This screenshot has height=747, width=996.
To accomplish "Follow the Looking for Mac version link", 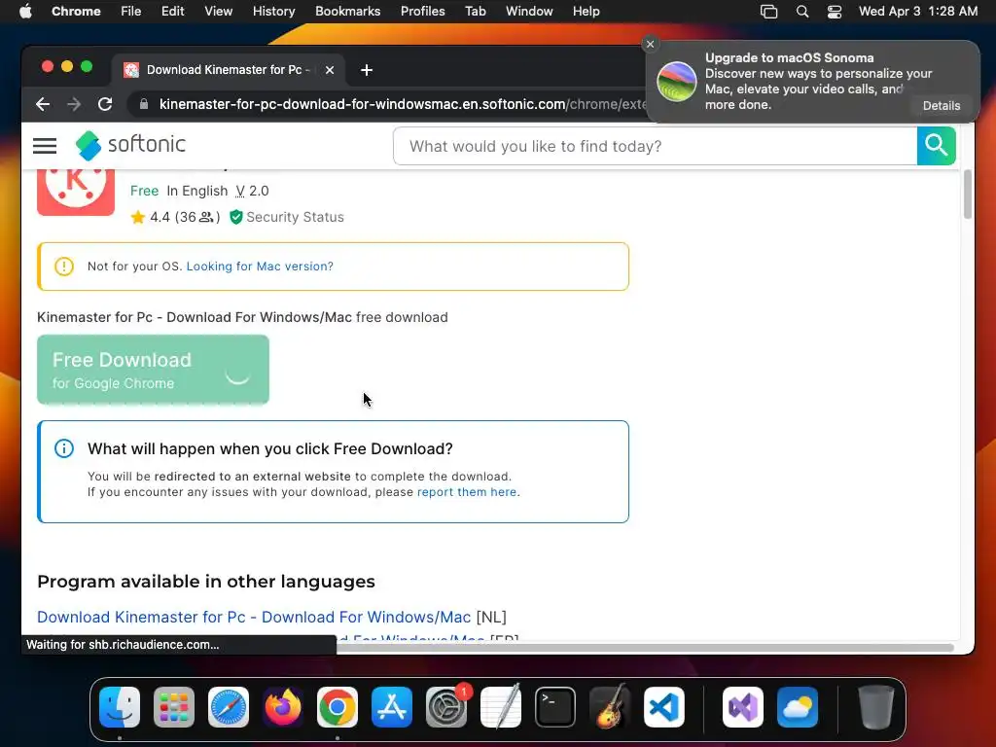I will coord(260,267).
